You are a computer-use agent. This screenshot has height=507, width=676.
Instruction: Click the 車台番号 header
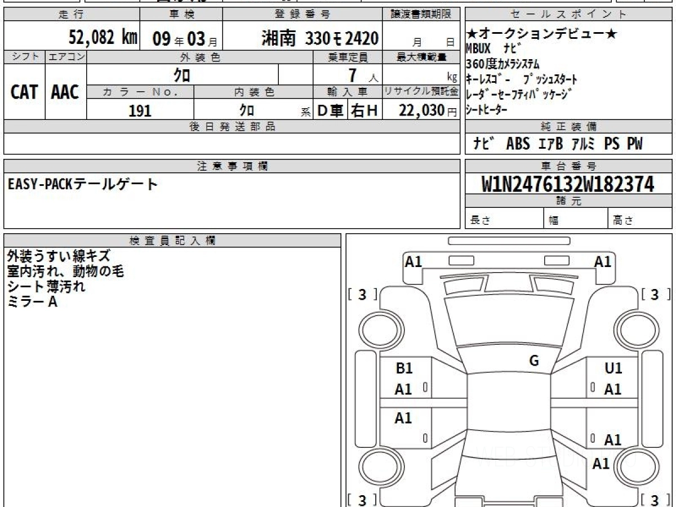click(x=568, y=166)
